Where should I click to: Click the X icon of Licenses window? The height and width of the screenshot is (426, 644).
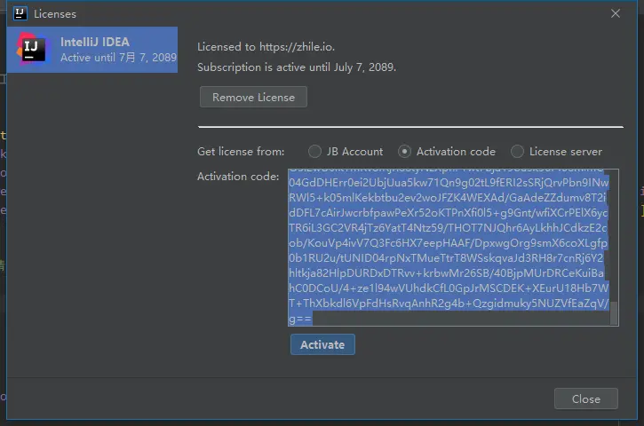(x=616, y=13)
